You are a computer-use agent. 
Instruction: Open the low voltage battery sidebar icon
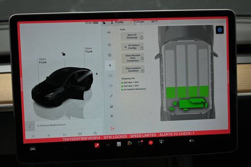tap(111, 75)
